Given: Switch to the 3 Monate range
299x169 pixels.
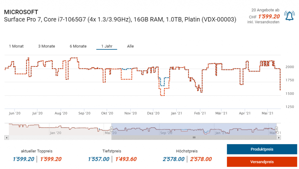Looking at the screenshot, I should (x=46, y=46).
